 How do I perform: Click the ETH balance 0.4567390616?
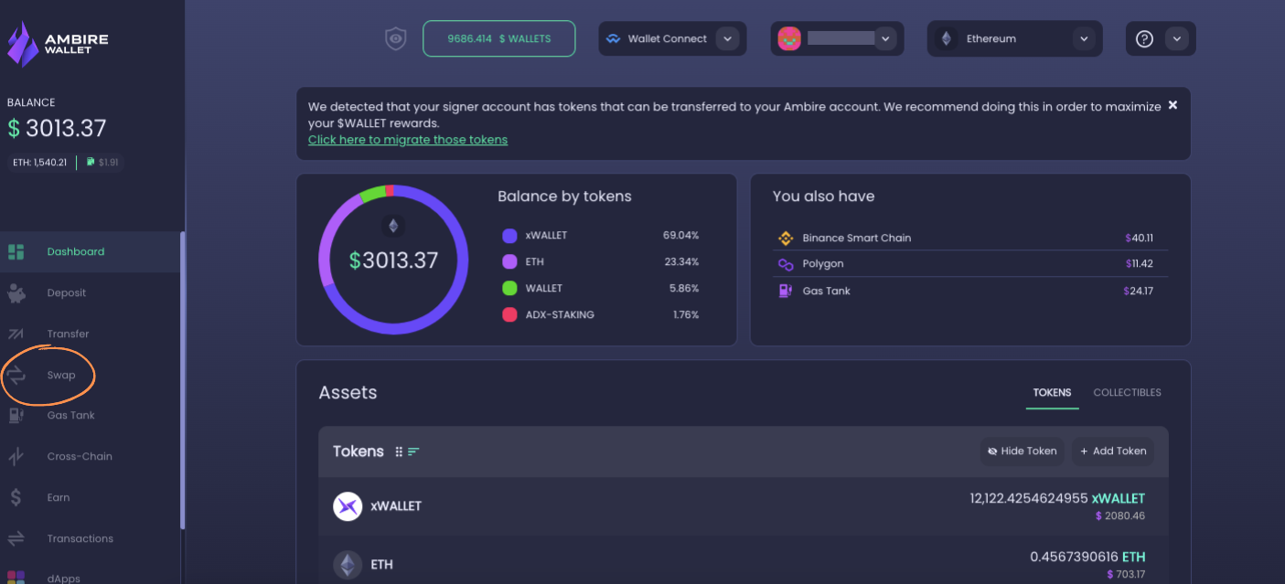pyautogui.click(x=1074, y=557)
